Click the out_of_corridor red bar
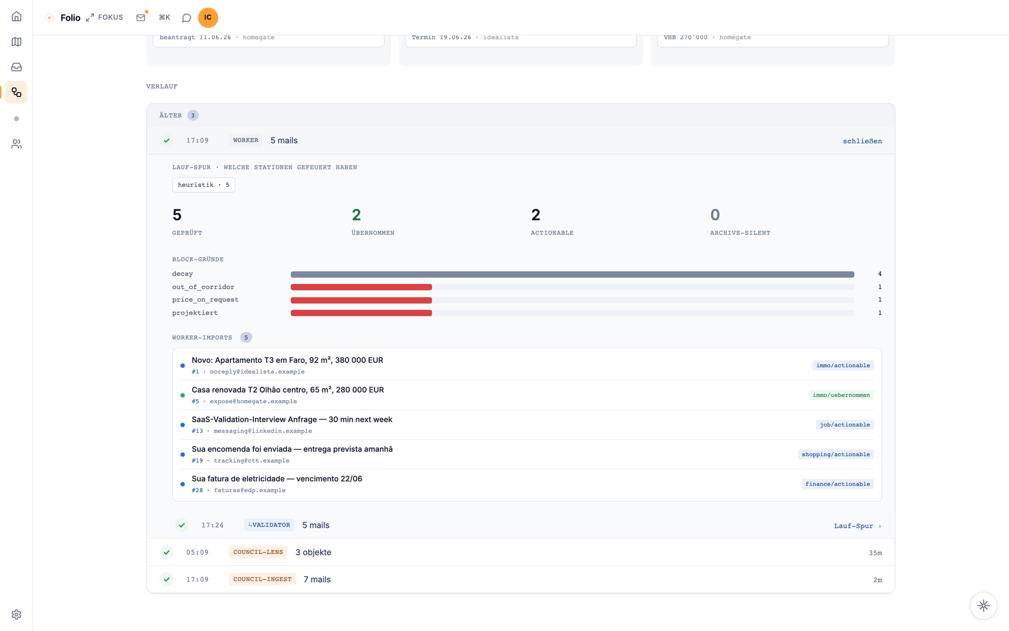This screenshot has height=631, width=1009. click(361, 287)
